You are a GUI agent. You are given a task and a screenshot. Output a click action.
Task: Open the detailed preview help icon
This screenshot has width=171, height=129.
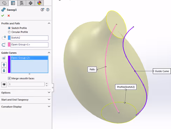pyautogui.click(x=42, y=10)
